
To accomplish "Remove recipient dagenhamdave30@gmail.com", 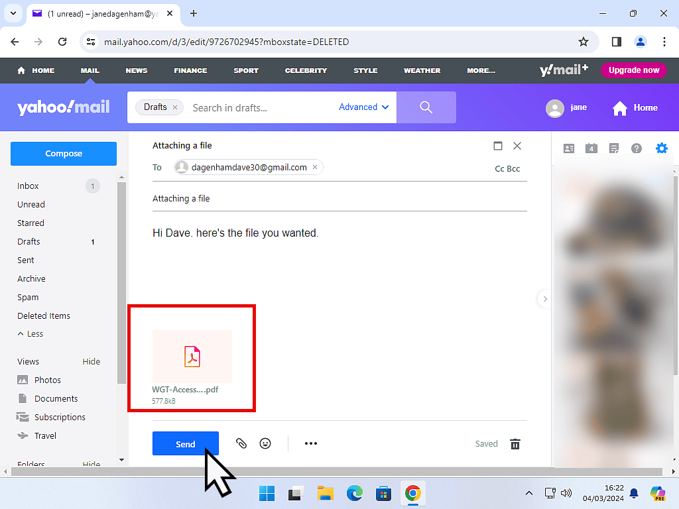I will 315,168.
